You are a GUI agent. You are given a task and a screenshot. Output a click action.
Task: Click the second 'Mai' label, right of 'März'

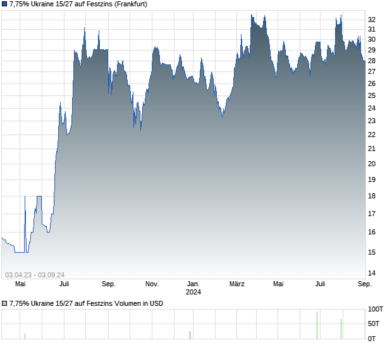pyautogui.click(x=278, y=284)
